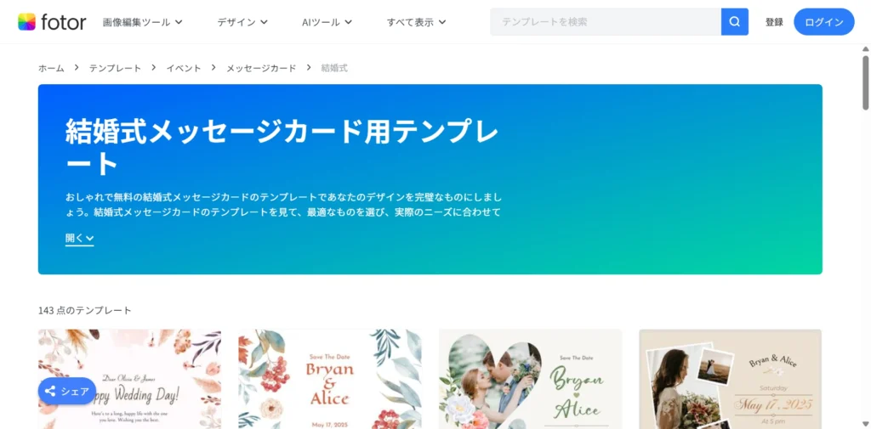Open the 画像編集ツール dropdown menu
The width and height of the screenshot is (871, 429).
[x=142, y=22]
